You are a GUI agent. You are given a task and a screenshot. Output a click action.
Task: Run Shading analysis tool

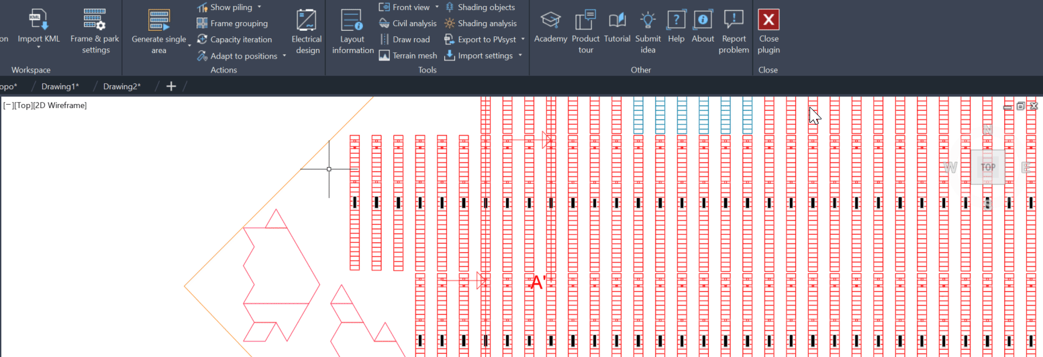coord(480,23)
